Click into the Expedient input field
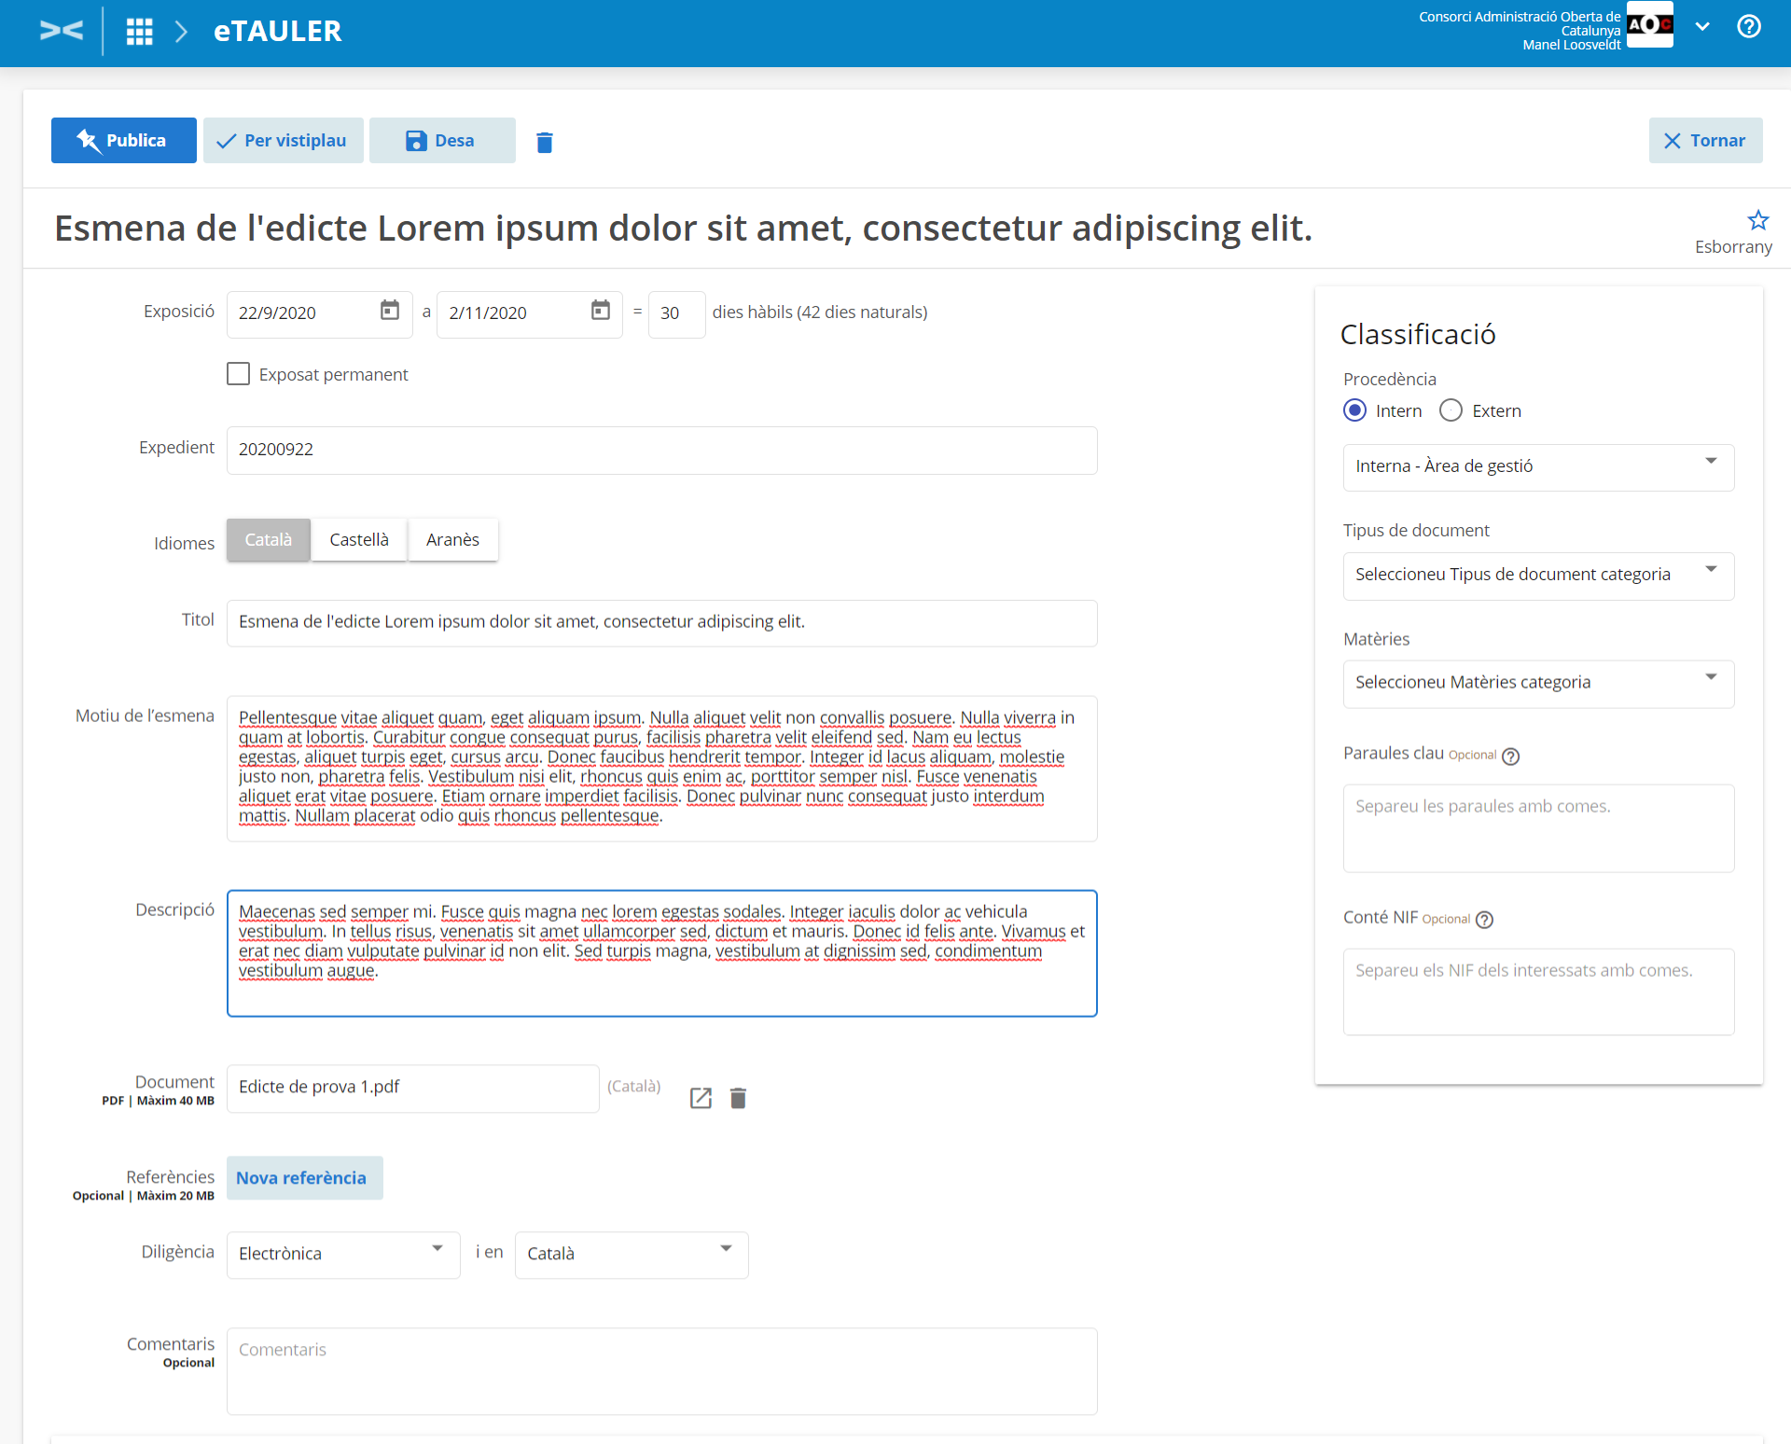 [660, 450]
